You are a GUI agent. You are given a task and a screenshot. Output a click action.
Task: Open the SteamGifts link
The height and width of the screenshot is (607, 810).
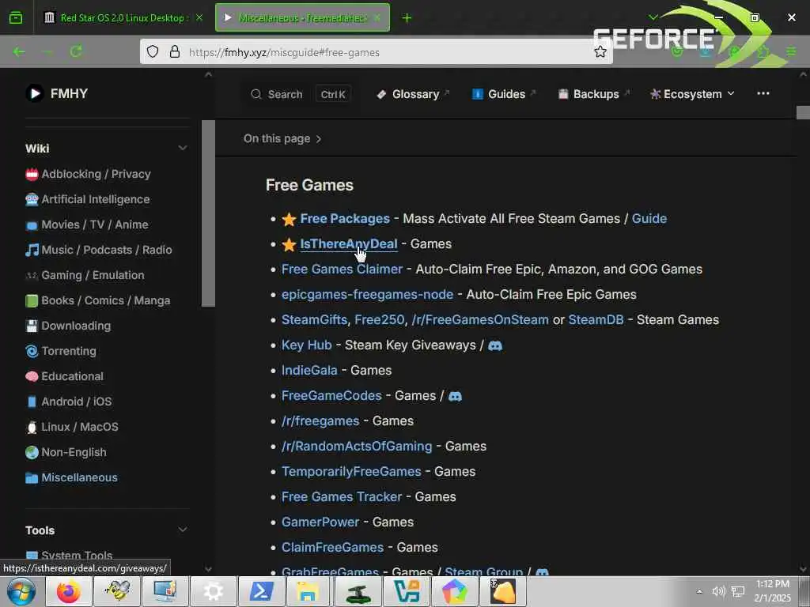point(314,319)
